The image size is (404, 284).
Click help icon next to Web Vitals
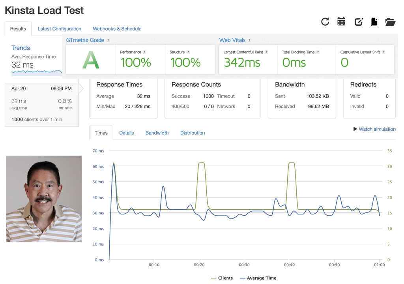pos(249,40)
